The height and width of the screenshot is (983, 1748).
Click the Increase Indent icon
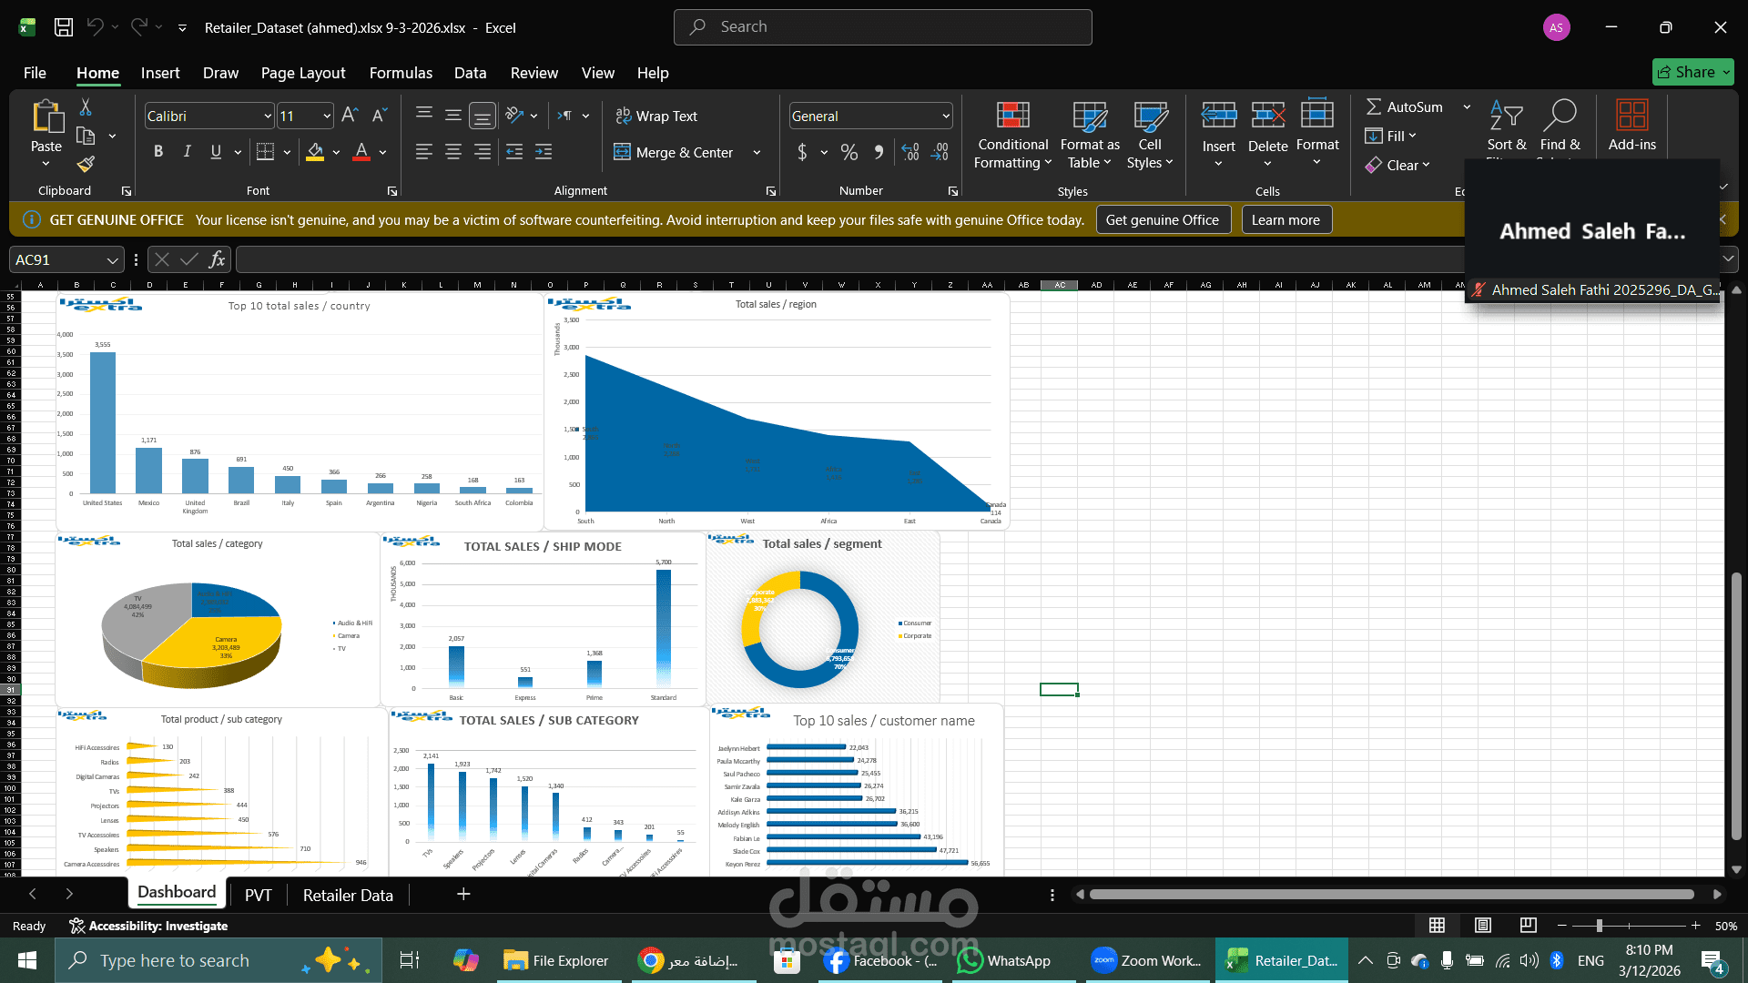[544, 152]
